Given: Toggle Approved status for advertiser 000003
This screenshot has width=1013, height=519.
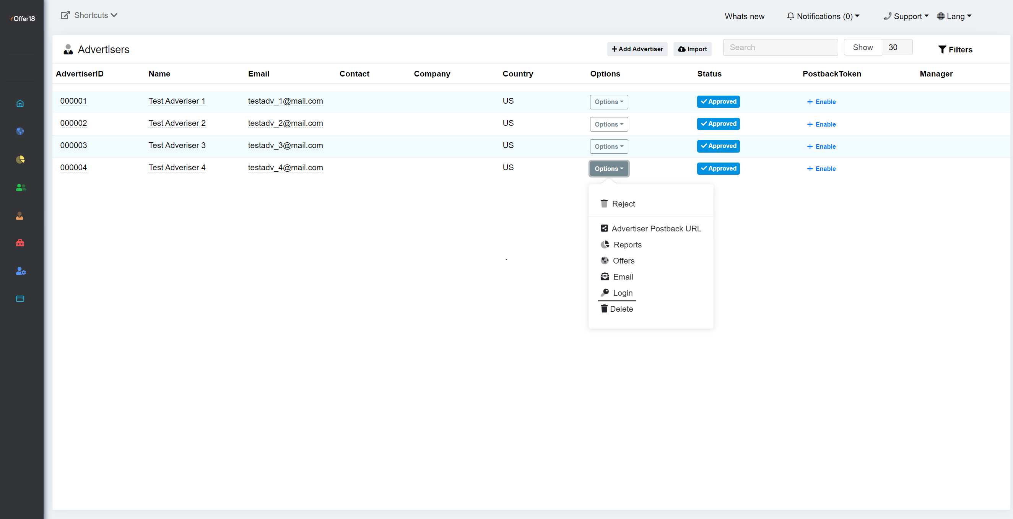Looking at the screenshot, I should pyautogui.click(x=718, y=146).
